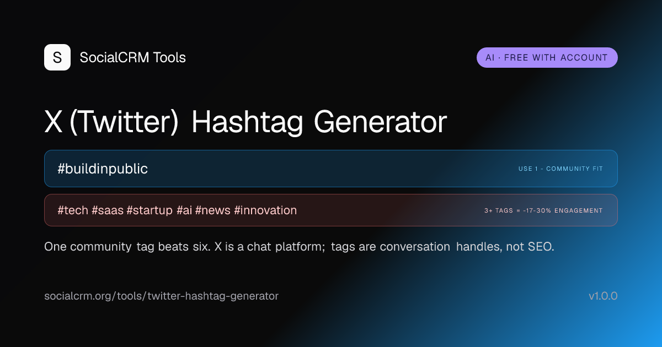The width and height of the screenshot is (662, 347).
Task: Click the v1.0.0 version label
Action: tap(603, 296)
